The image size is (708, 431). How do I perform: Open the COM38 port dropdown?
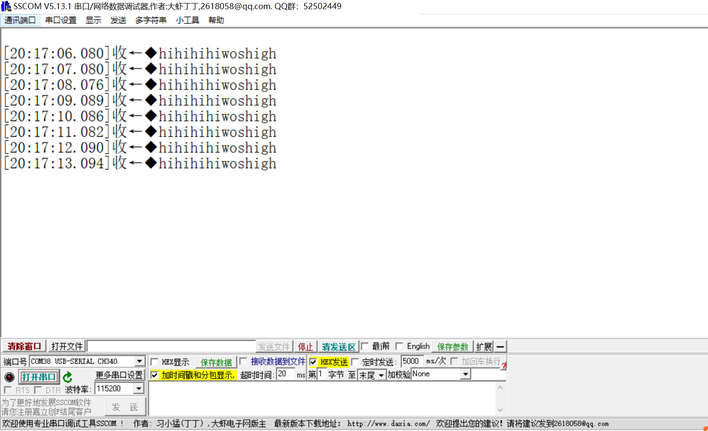click(x=139, y=361)
